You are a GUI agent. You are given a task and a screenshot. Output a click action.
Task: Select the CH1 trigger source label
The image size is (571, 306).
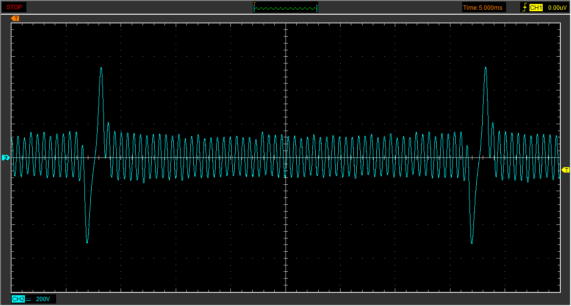(536, 7)
